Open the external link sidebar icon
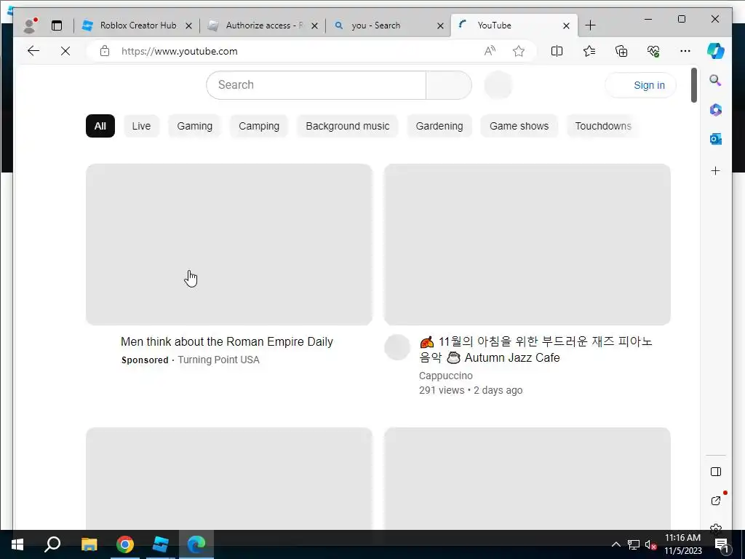 tap(716, 501)
